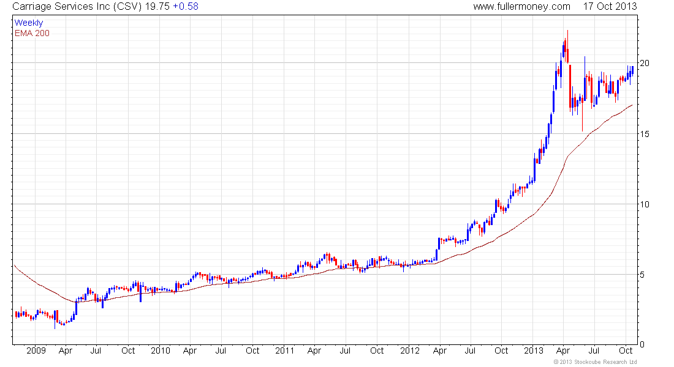
Task: Click the x-axis year label 2011
Action: coord(284,350)
